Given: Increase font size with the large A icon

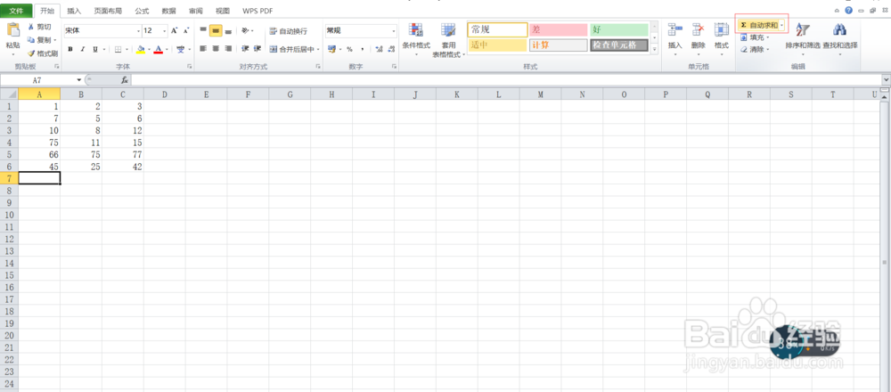Looking at the screenshot, I should coord(175,30).
